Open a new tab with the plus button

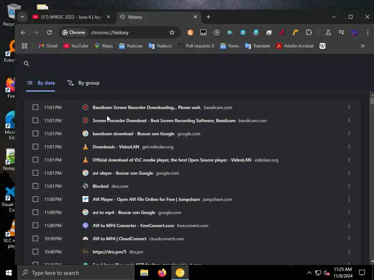[209, 17]
